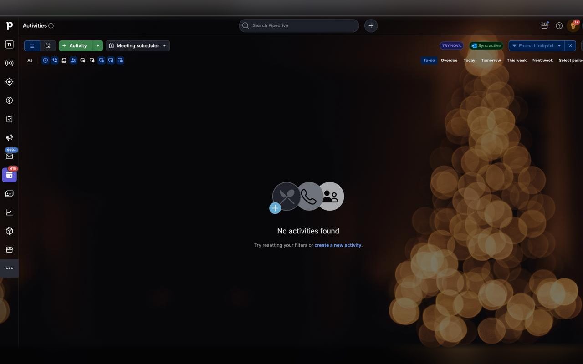Image resolution: width=583 pixels, height=364 pixels.
Task: Open the Pipedrive logo home
Action: [9, 26]
